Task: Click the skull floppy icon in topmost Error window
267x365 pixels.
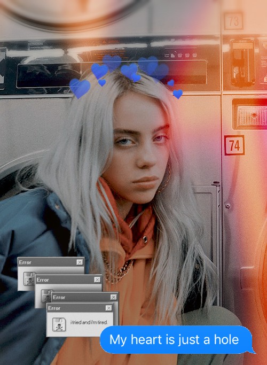Action: pos(29,278)
